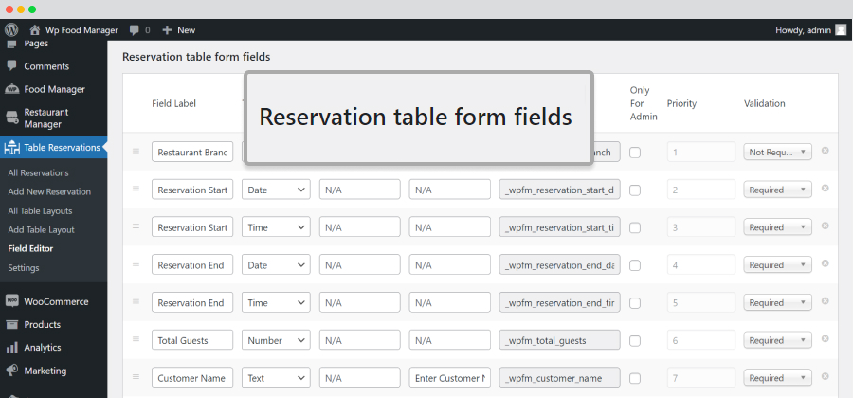The width and height of the screenshot is (853, 398).
Task: Open validation dropdown for Customer Name
Action: click(778, 378)
